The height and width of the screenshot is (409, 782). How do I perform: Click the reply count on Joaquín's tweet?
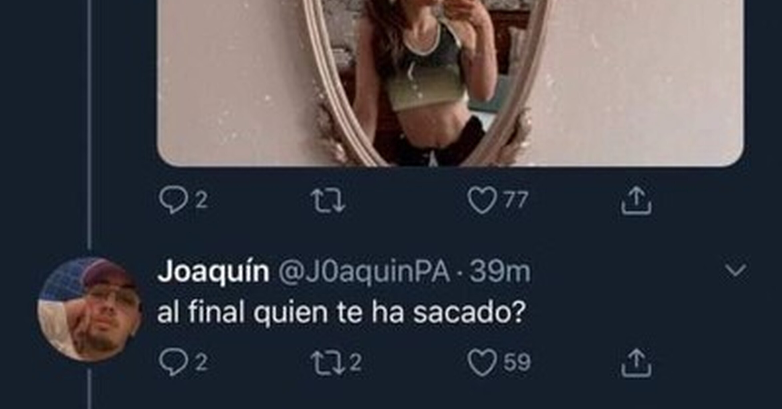pos(201,362)
